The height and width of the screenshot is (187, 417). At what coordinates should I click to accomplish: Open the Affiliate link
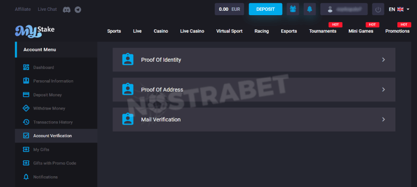coord(23,9)
